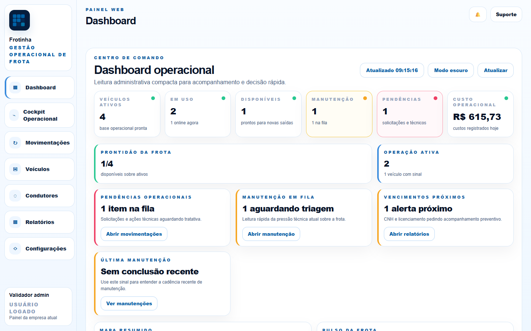Open Movimentações menu item
The height and width of the screenshot is (331, 531).
coord(39,143)
